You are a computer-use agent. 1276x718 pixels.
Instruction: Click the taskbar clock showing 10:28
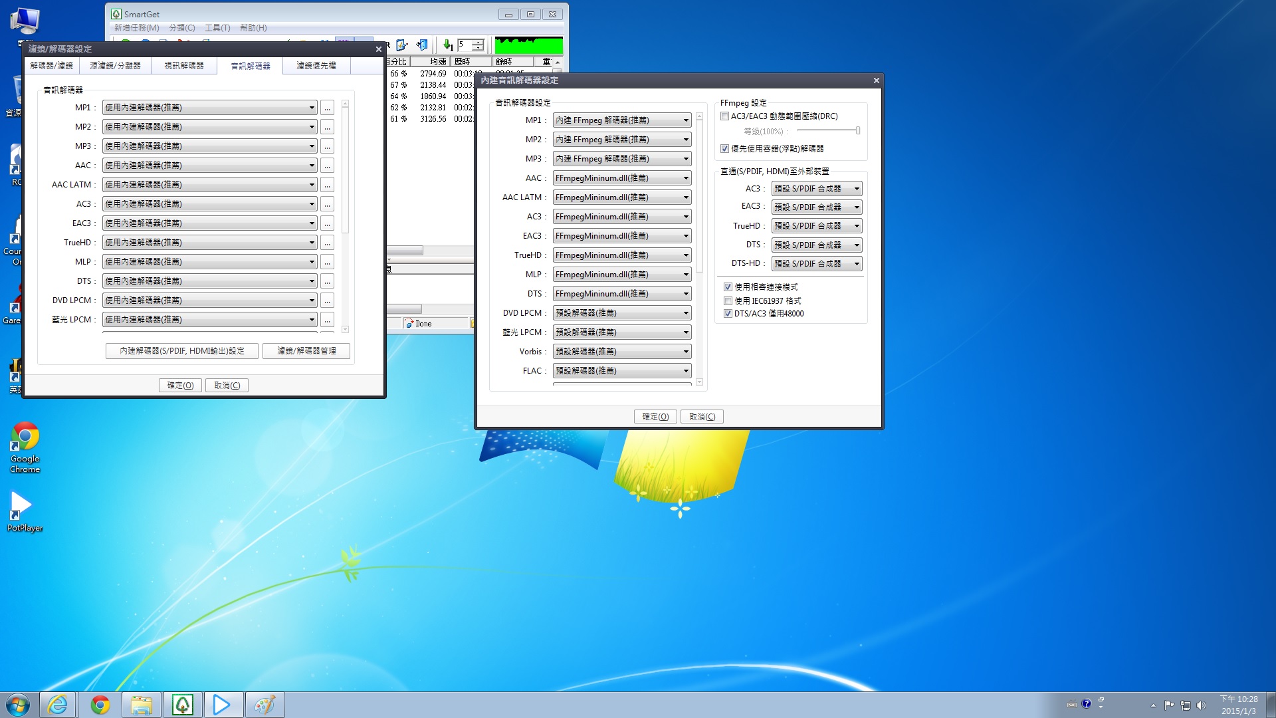pos(1238,705)
